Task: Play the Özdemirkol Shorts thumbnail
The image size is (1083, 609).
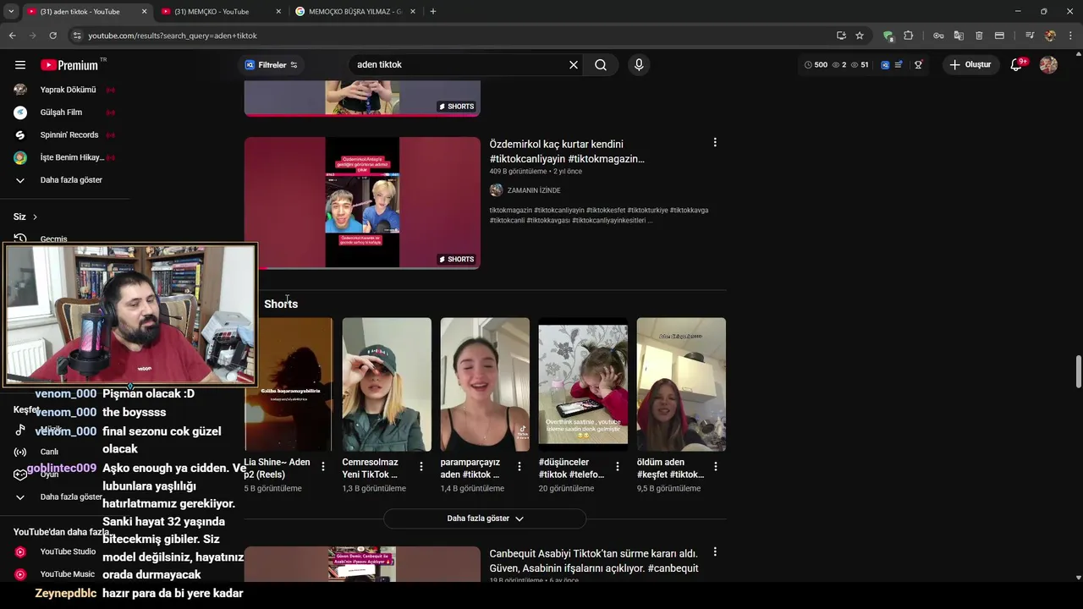Action: [x=362, y=203]
